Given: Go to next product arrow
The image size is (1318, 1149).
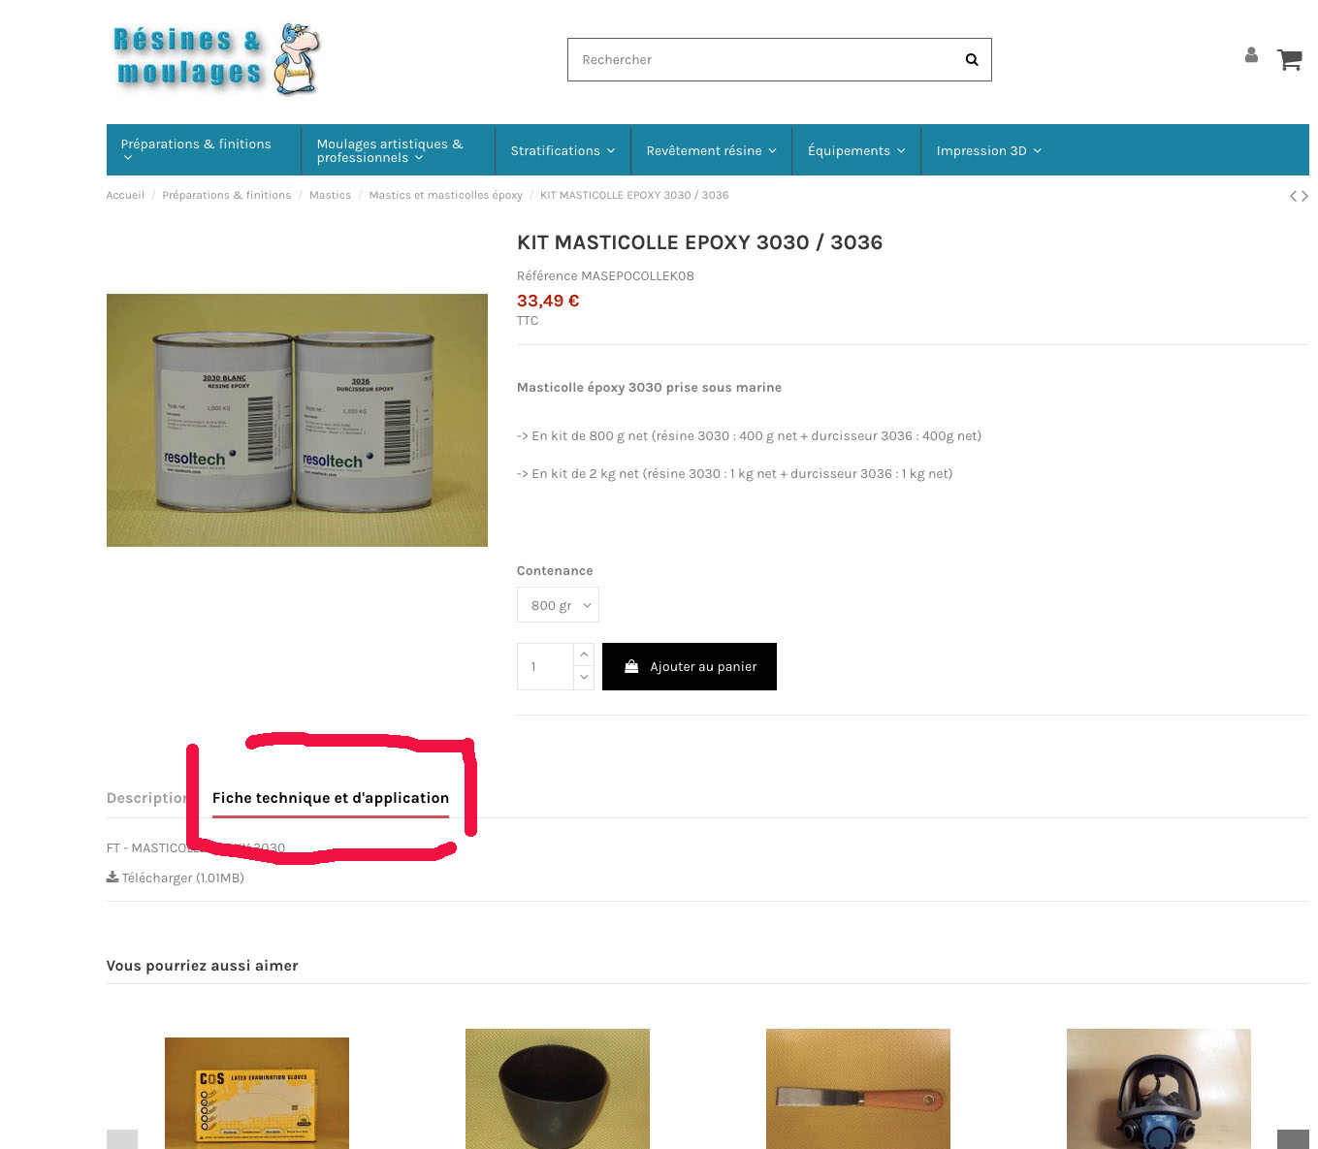Looking at the screenshot, I should (x=1304, y=196).
